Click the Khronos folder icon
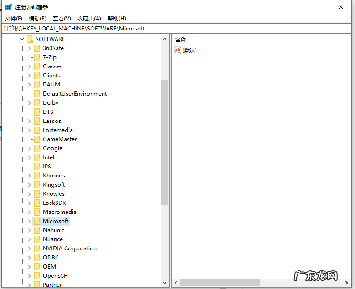The image size is (355, 289). 37,176
